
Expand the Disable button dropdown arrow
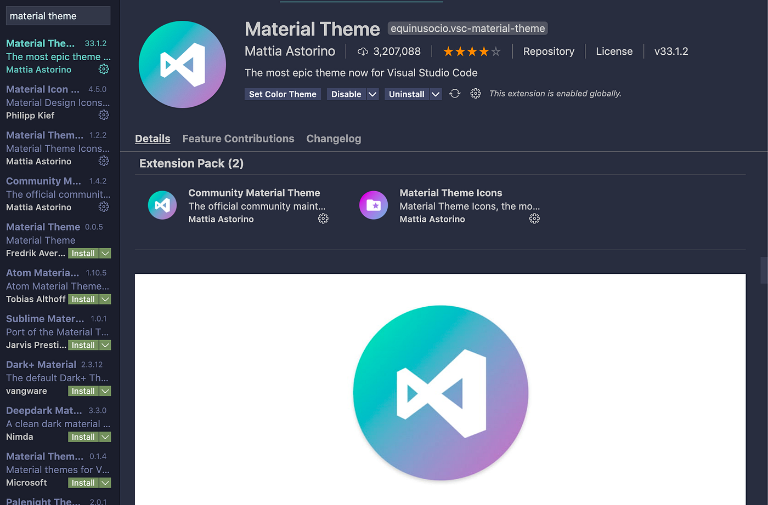tap(372, 94)
